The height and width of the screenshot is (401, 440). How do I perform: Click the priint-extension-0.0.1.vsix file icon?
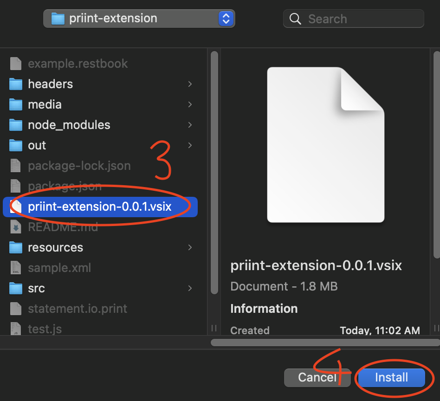pyautogui.click(x=16, y=207)
